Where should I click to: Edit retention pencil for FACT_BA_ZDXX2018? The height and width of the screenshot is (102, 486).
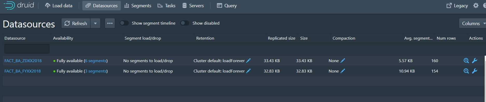pyautogui.click(x=248, y=61)
